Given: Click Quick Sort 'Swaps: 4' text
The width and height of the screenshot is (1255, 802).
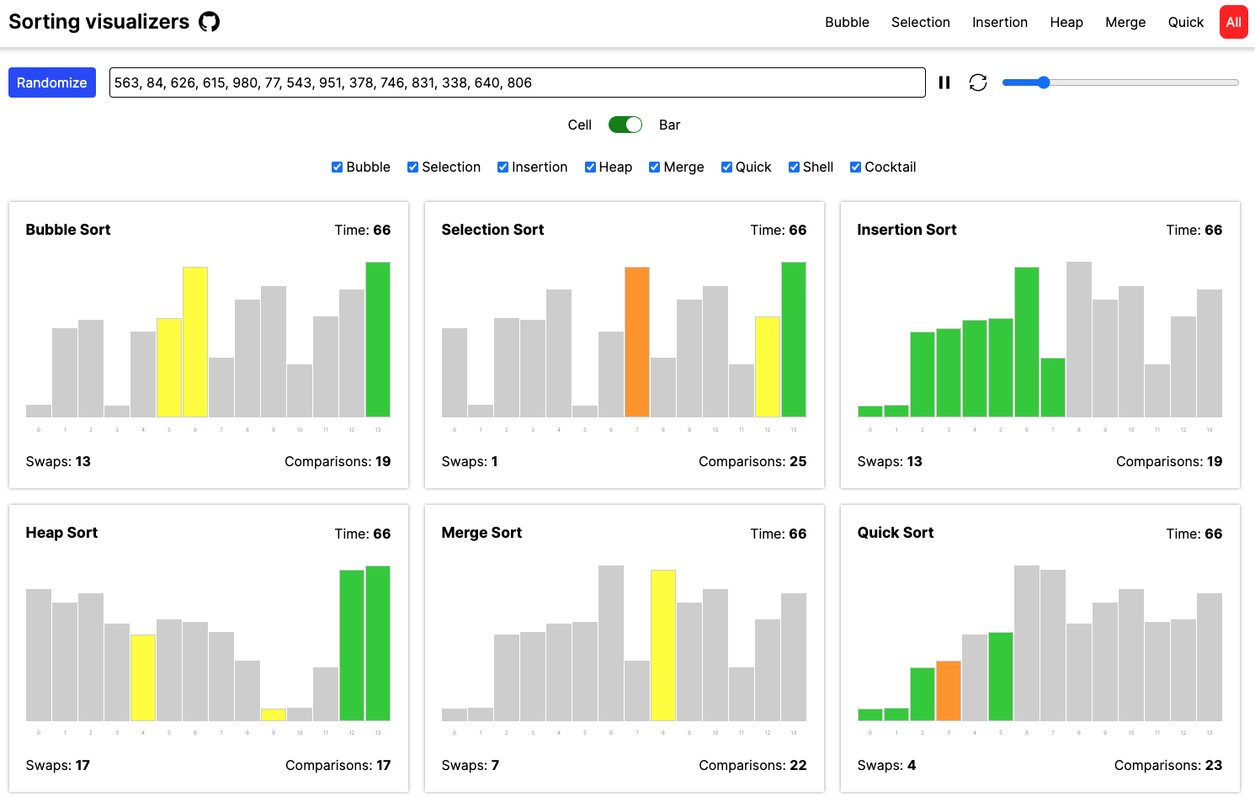Looking at the screenshot, I should pos(886,765).
